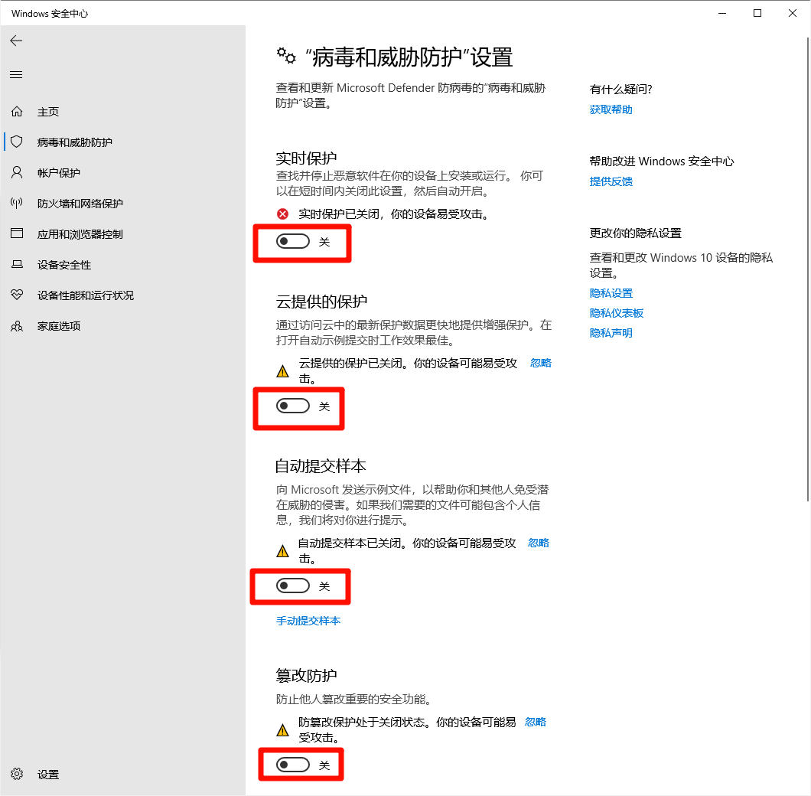Dismiss cloud protection warning with 忽略
Screen dimensions: 811x796
(x=541, y=363)
